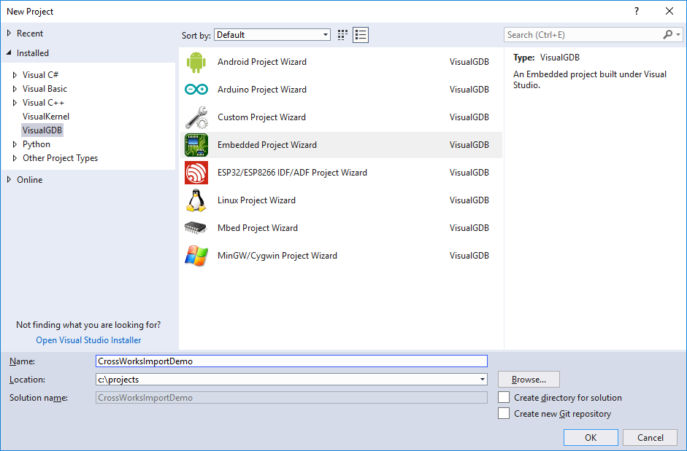The width and height of the screenshot is (687, 451).
Task: Click the MinGW/Cygwin Windows flag icon
Action: click(196, 256)
